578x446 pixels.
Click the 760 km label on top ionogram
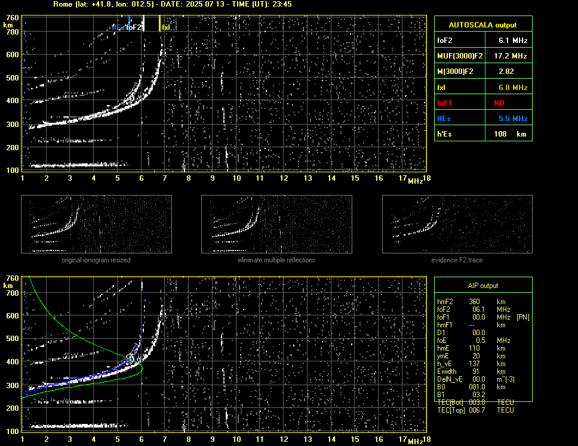point(12,18)
